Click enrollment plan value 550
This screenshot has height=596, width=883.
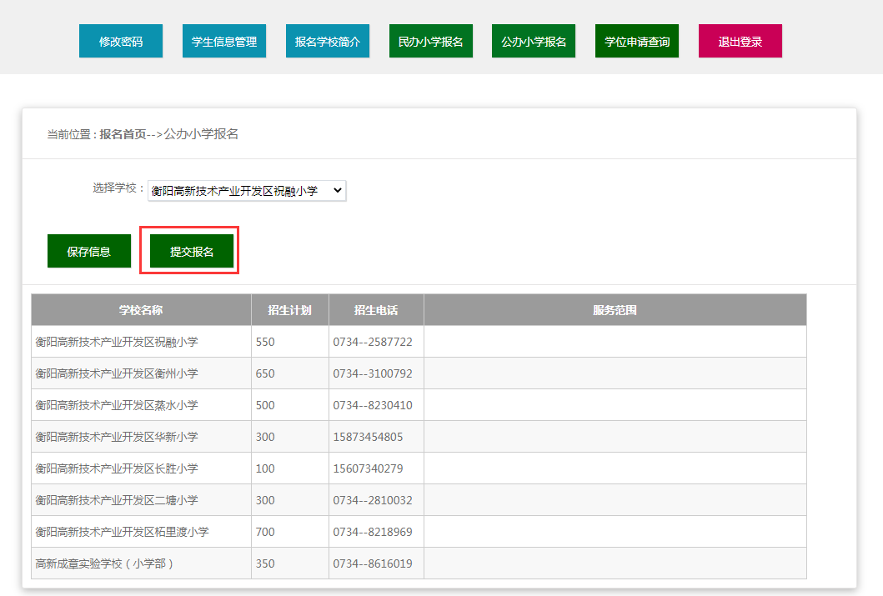(x=264, y=342)
